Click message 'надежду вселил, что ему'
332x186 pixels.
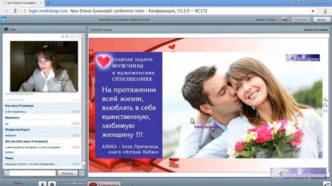(31, 164)
